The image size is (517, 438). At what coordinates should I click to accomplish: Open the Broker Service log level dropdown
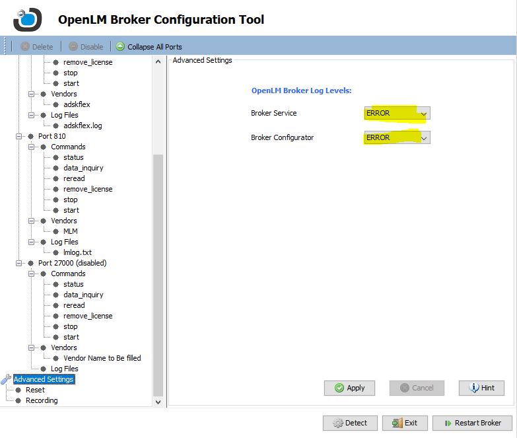coord(423,114)
